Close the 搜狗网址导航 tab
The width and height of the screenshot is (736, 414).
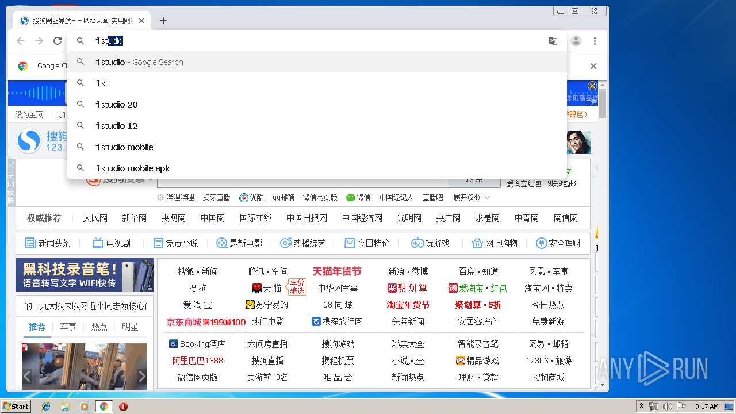141,21
